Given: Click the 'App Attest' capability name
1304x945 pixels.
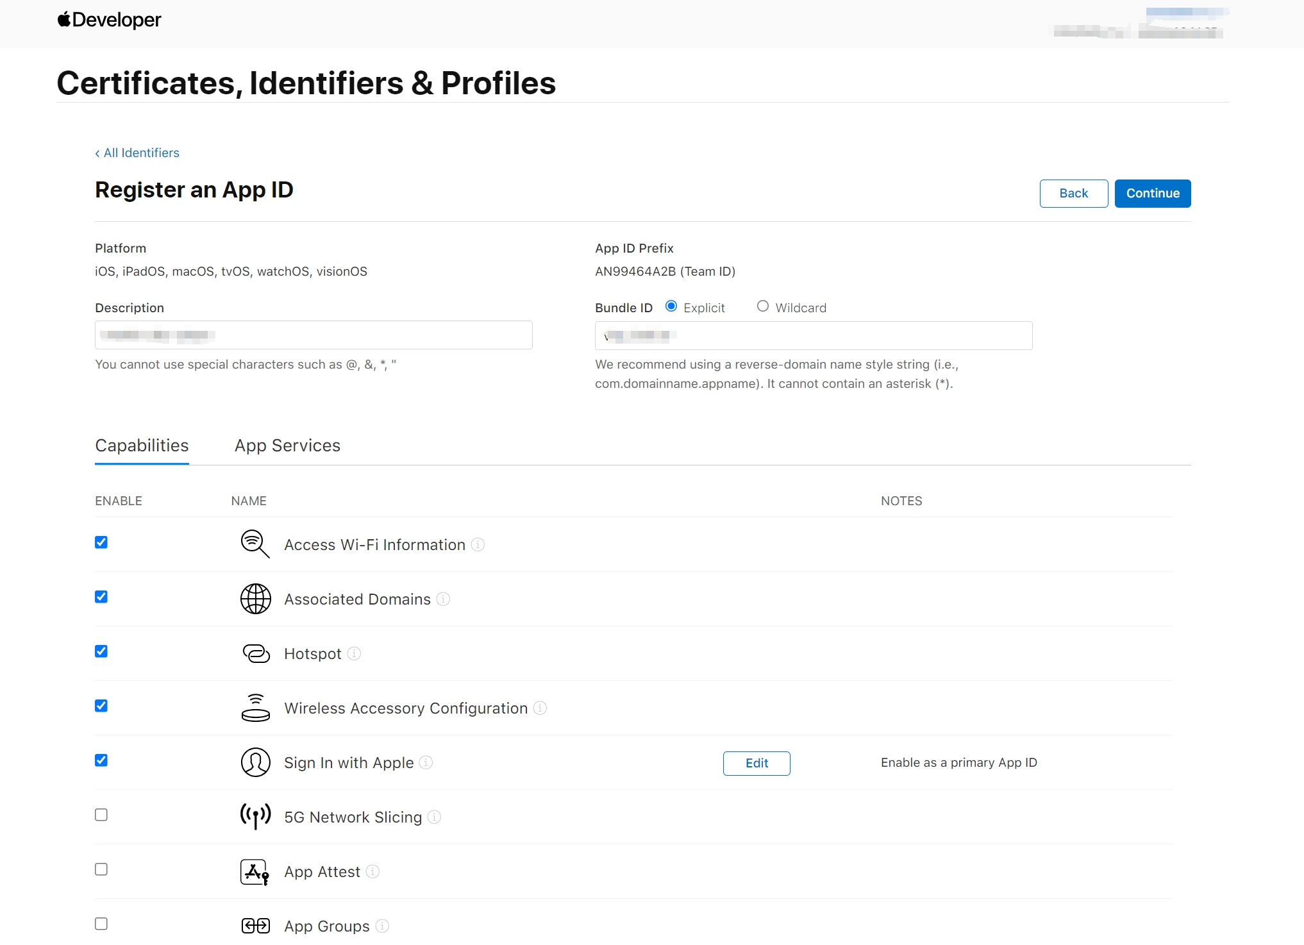Looking at the screenshot, I should click(x=322, y=872).
